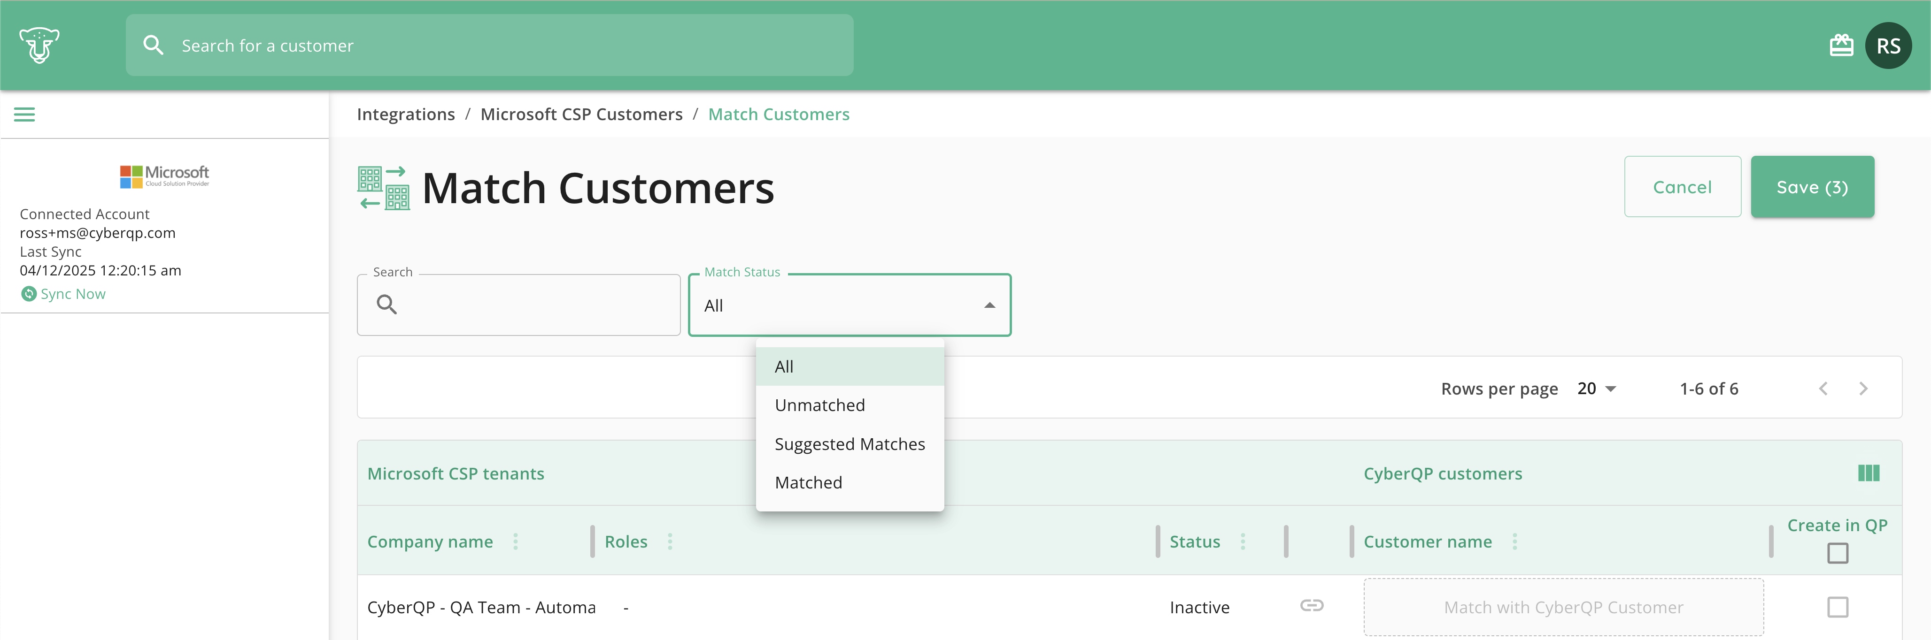
Task: Collapse the Match Status dropdown arrow
Action: [989, 305]
